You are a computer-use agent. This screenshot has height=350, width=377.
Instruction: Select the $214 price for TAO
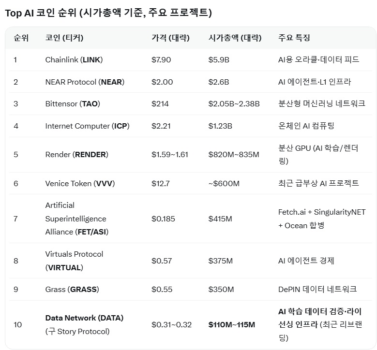point(160,104)
